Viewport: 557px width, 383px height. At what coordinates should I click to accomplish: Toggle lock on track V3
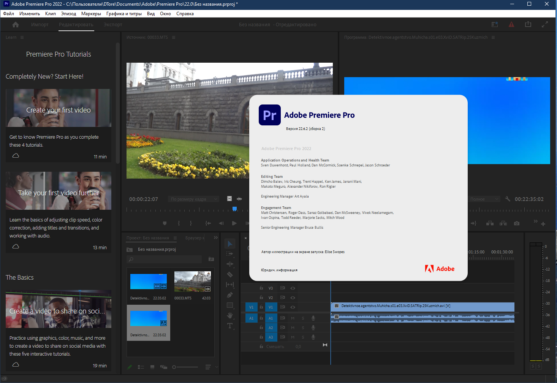click(x=261, y=288)
